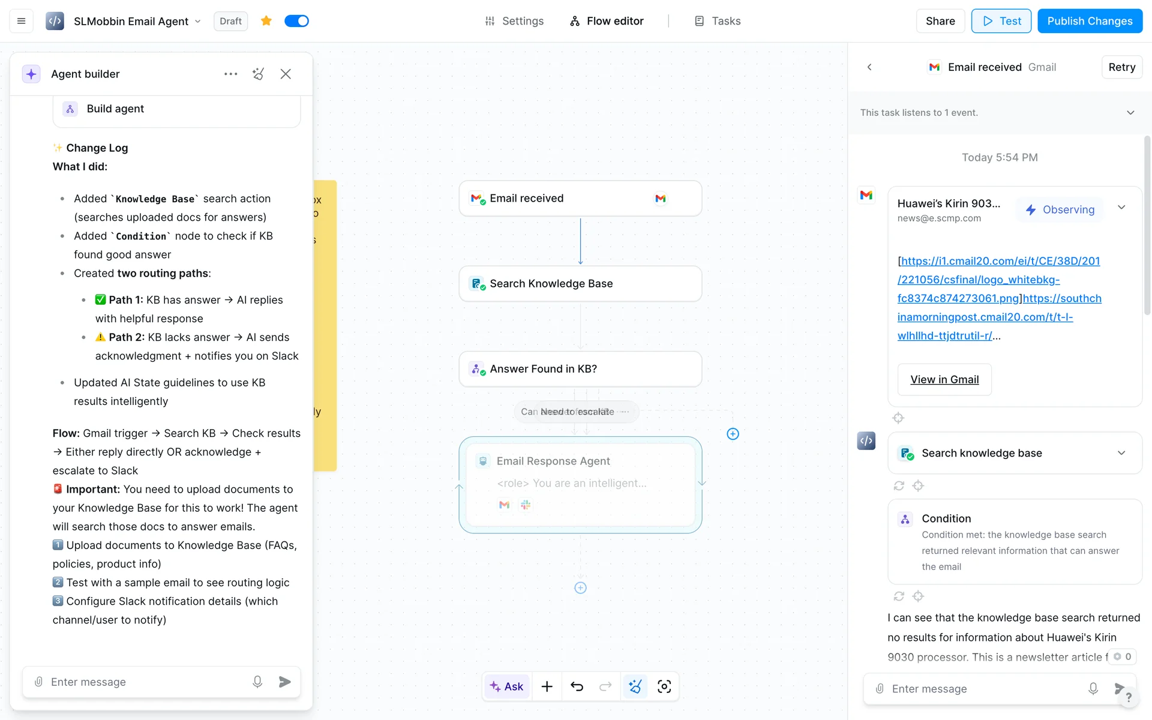1152x720 pixels.
Task: Expand the task listens to event section
Action: point(1130,113)
